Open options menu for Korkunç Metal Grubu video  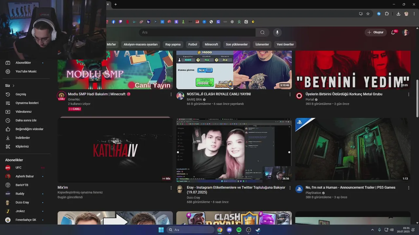[x=409, y=94]
